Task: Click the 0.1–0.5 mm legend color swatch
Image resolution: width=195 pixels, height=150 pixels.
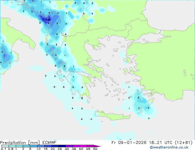Action: click(x=5, y=146)
